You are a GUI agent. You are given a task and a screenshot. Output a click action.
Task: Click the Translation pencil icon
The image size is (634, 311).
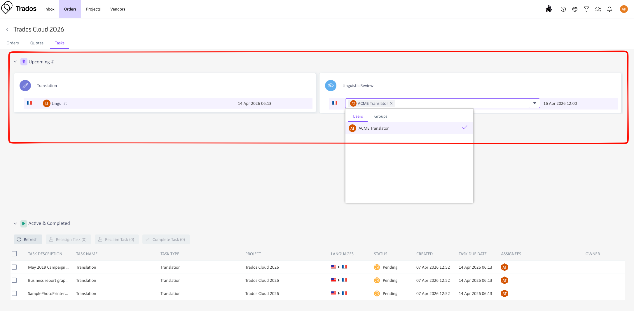25,86
